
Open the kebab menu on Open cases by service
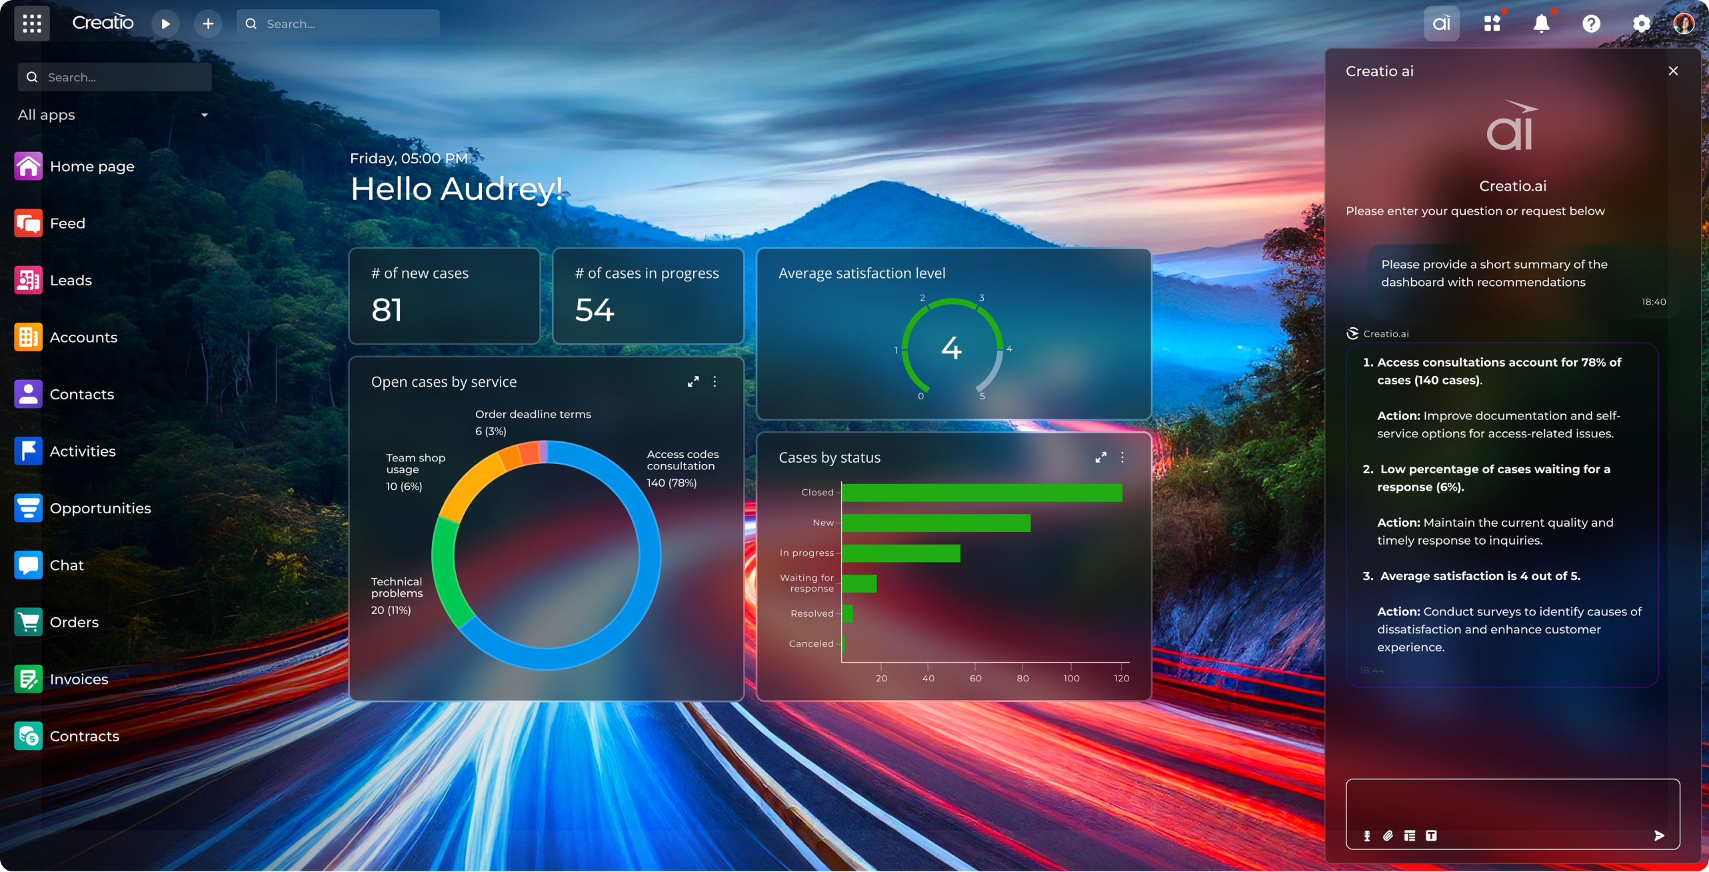715,381
